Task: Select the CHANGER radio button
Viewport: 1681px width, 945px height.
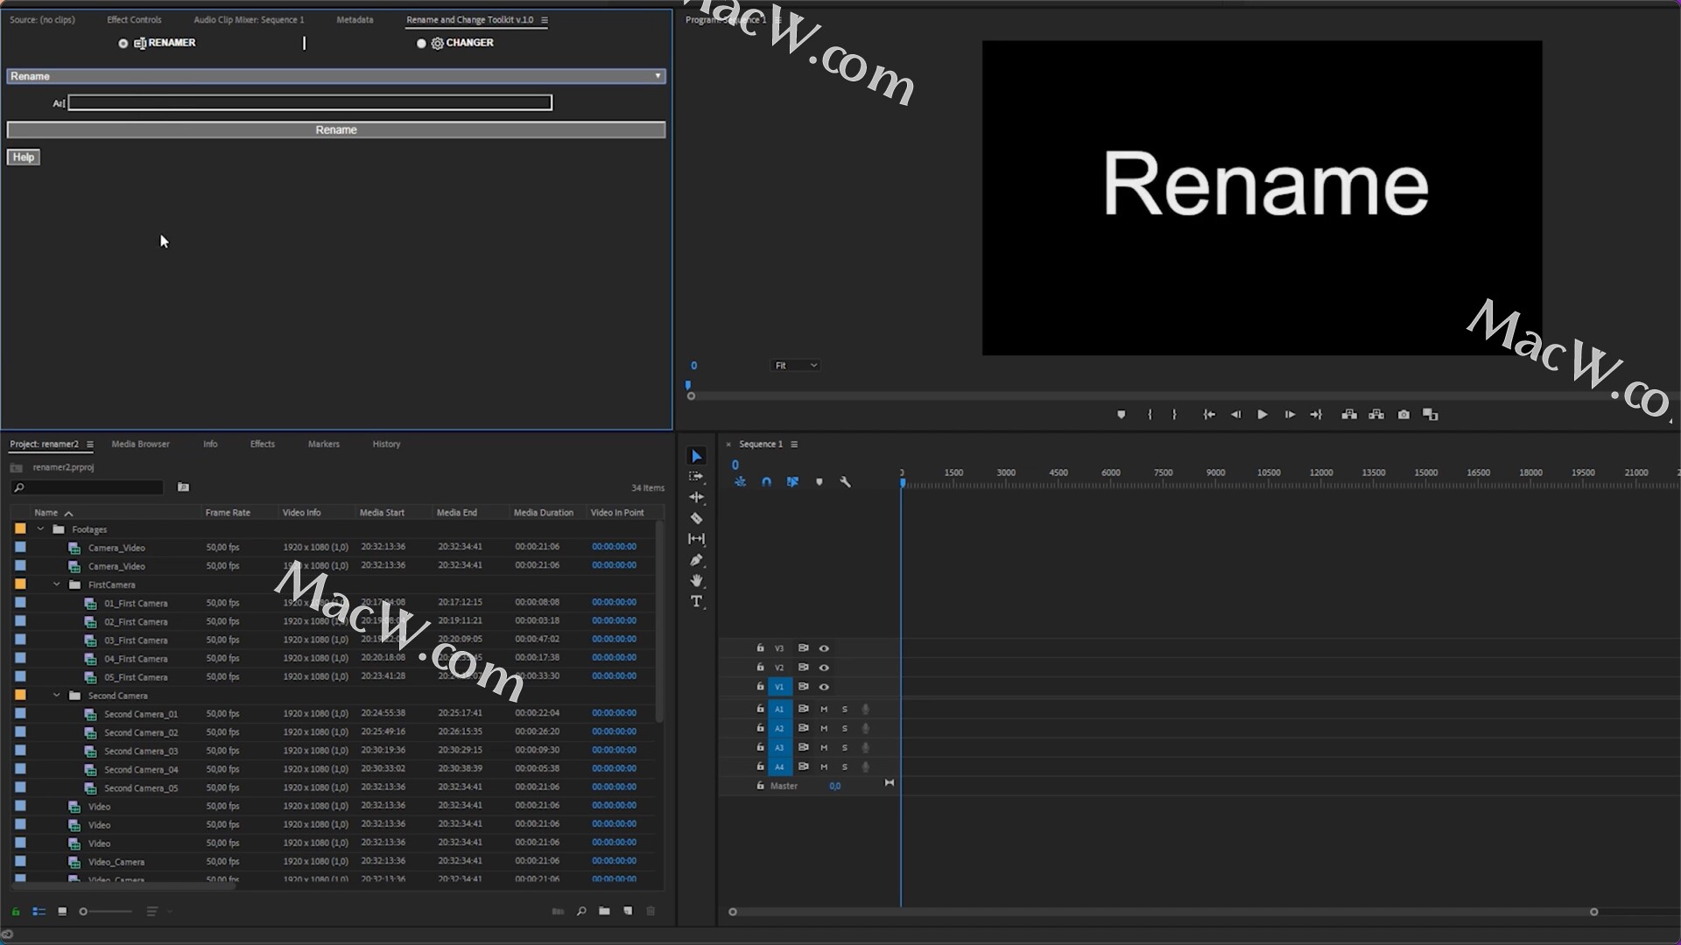Action: [421, 44]
